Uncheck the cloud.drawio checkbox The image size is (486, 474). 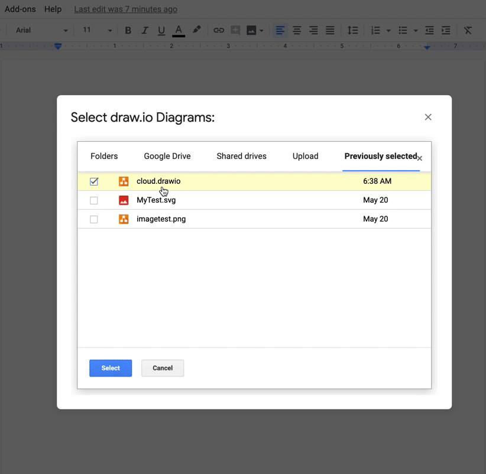94,181
